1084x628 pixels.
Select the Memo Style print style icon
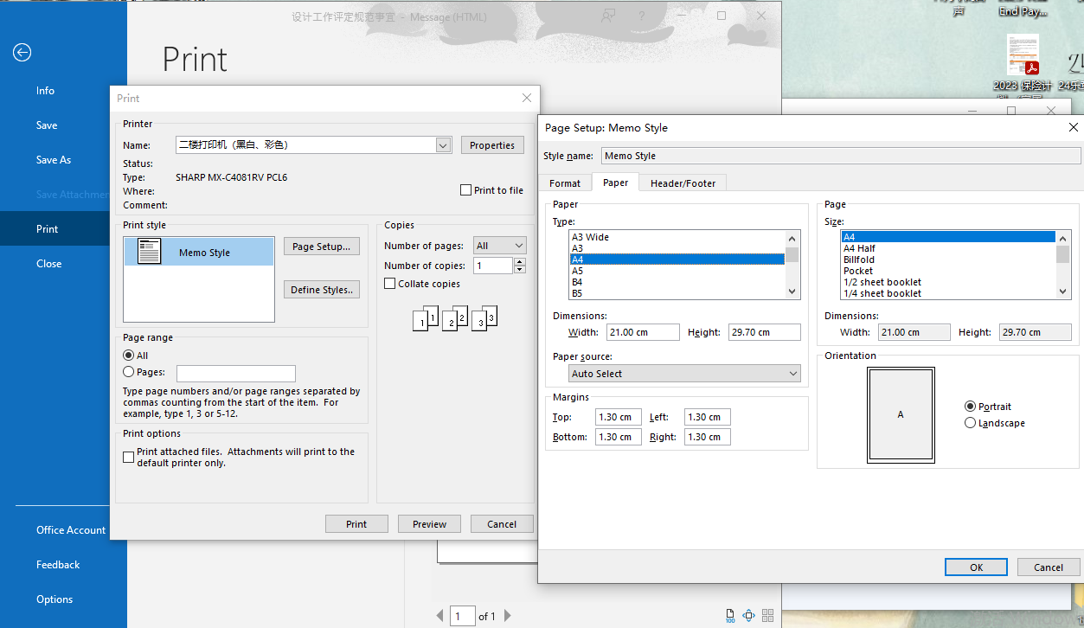tap(150, 252)
